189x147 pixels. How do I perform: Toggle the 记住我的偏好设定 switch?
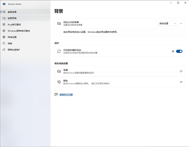click(179, 51)
